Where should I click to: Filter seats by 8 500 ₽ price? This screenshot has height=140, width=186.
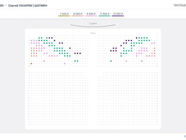(x=78, y=14)
